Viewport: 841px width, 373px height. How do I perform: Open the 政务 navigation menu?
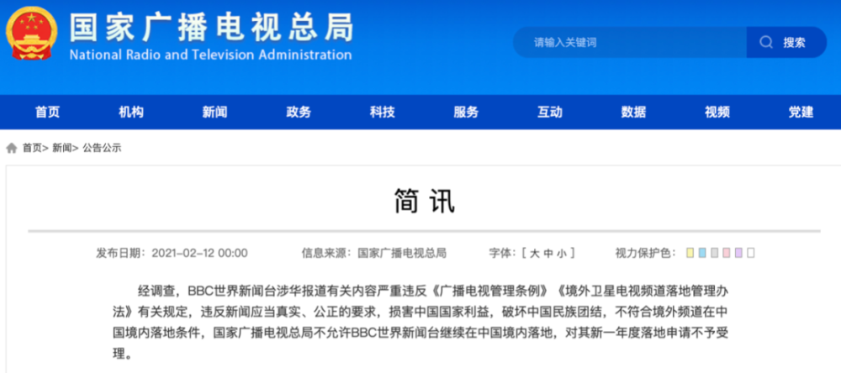[299, 112]
